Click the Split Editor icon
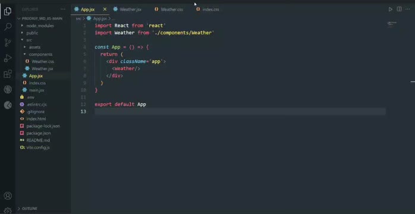The height and width of the screenshot is (214, 415). click(399, 9)
